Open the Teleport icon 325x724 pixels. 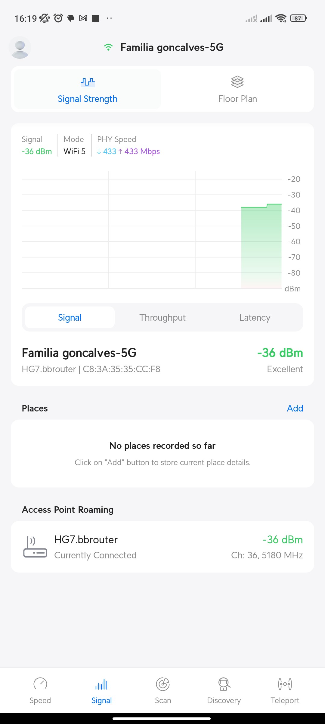(285, 684)
